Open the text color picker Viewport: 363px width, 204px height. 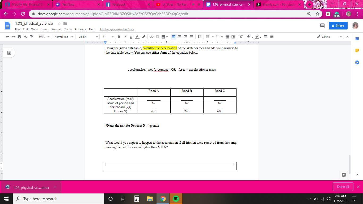(x=137, y=37)
